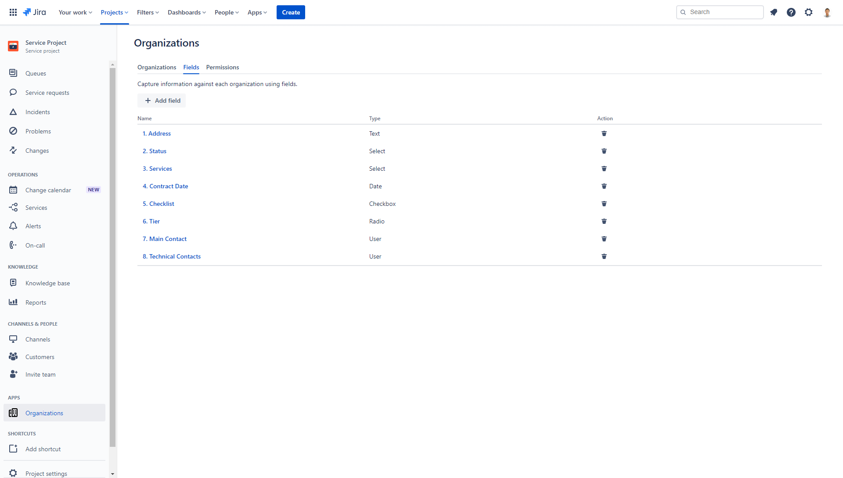Open Alerts from the sidebar bell icon
Viewport: 843px width, 478px height.
[13, 226]
